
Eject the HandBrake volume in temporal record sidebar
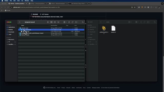[x=15, y=44]
